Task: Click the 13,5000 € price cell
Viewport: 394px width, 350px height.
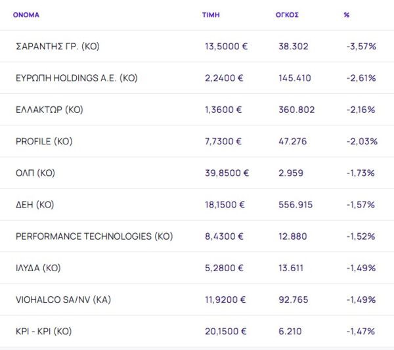Action: (x=225, y=47)
